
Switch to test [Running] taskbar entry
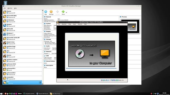pyautogui.click(x=56, y=94)
